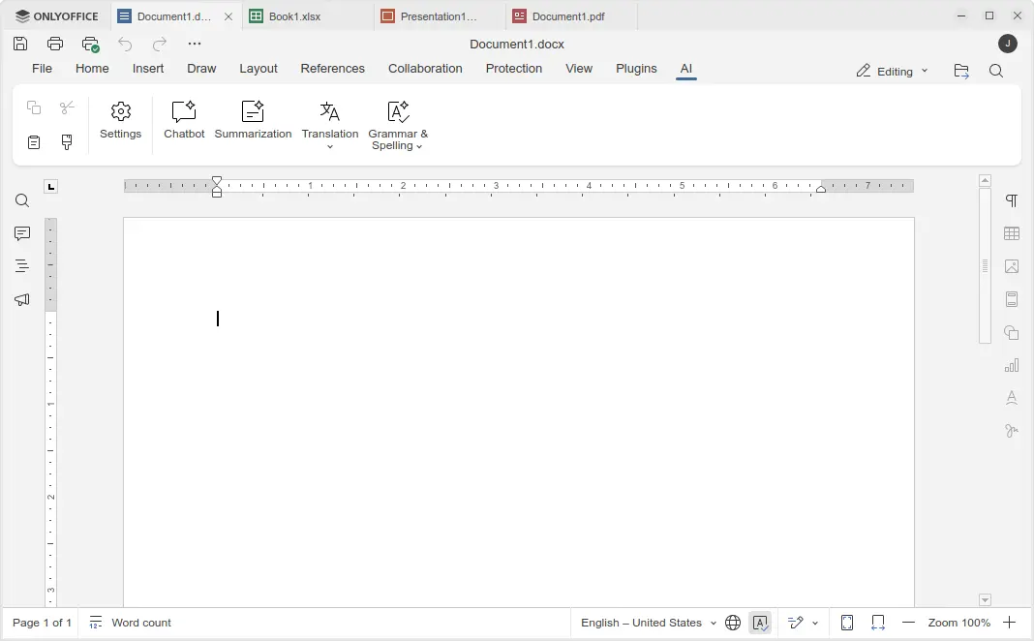Expand the Translation dropdown
The width and height of the screenshot is (1034, 641).
point(330,146)
